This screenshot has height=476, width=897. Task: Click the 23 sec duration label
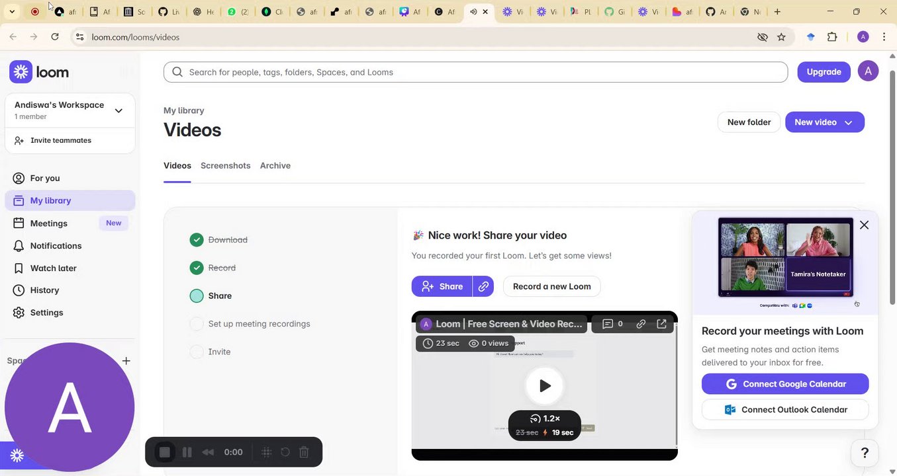click(441, 343)
